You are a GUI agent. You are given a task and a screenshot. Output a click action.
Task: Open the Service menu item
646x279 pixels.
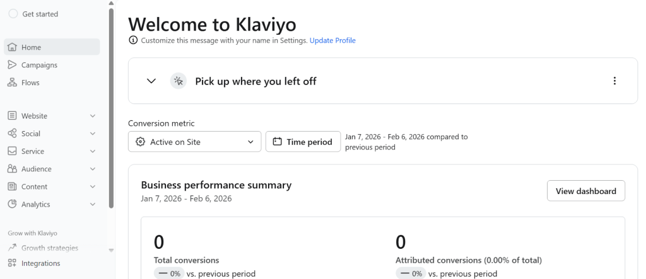click(33, 151)
